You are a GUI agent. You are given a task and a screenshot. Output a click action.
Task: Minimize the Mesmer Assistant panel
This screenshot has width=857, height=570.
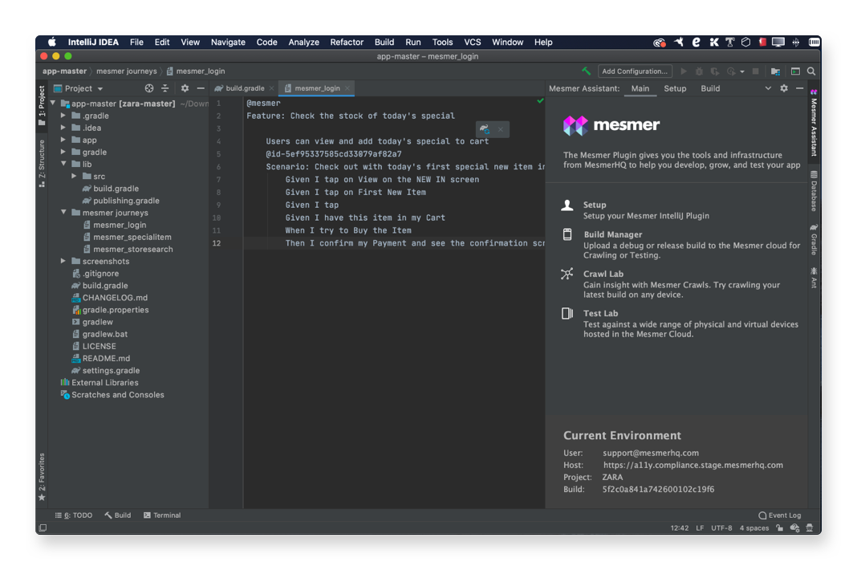pyautogui.click(x=799, y=88)
